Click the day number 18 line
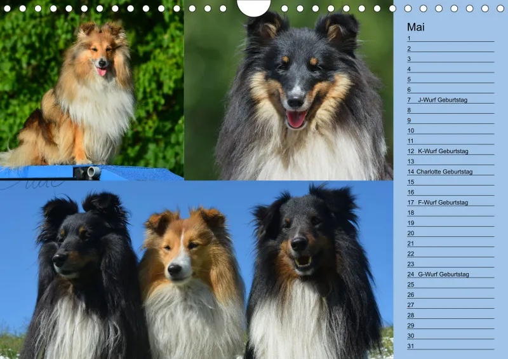 (x=450, y=213)
